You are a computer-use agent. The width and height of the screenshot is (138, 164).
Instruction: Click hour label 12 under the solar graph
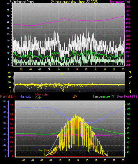pos(69,160)
